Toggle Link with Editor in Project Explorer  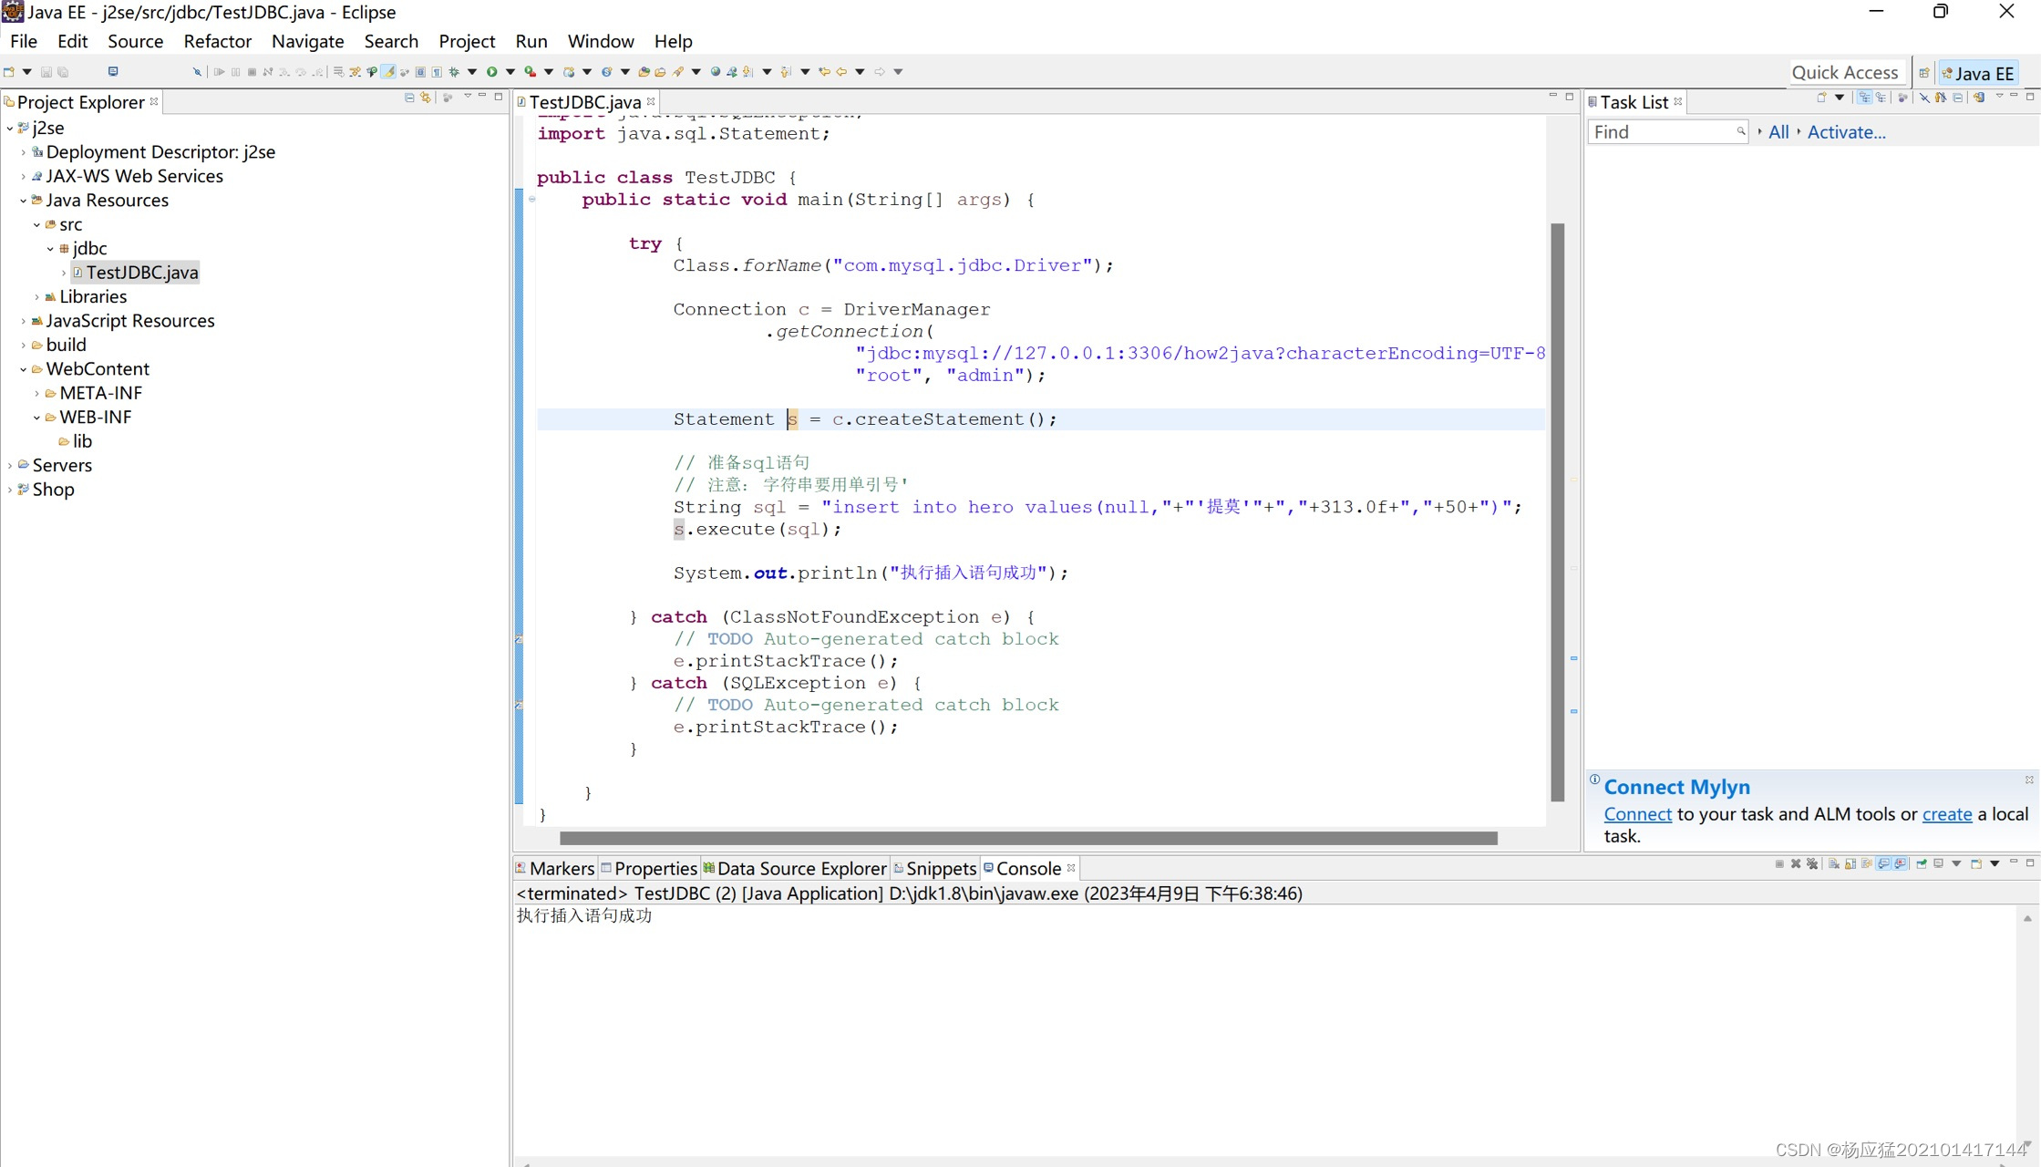tap(426, 98)
